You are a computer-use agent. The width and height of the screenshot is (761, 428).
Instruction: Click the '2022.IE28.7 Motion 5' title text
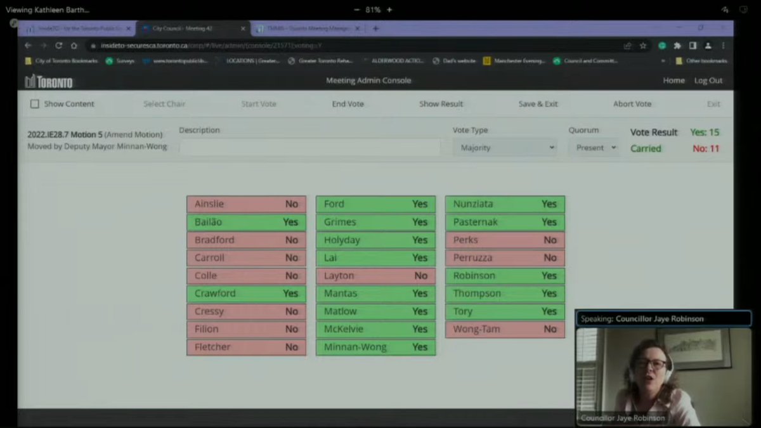(x=65, y=134)
